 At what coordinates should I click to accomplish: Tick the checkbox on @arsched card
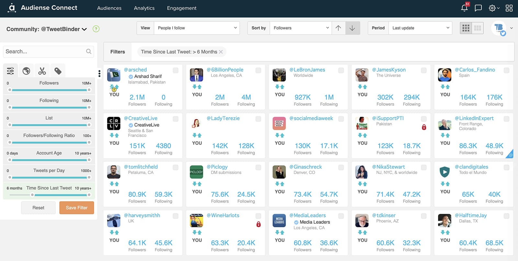pyautogui.click(x=175, y=70)
